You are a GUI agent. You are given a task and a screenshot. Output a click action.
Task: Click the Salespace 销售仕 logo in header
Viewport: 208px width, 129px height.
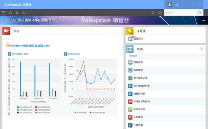click(18, 5)
